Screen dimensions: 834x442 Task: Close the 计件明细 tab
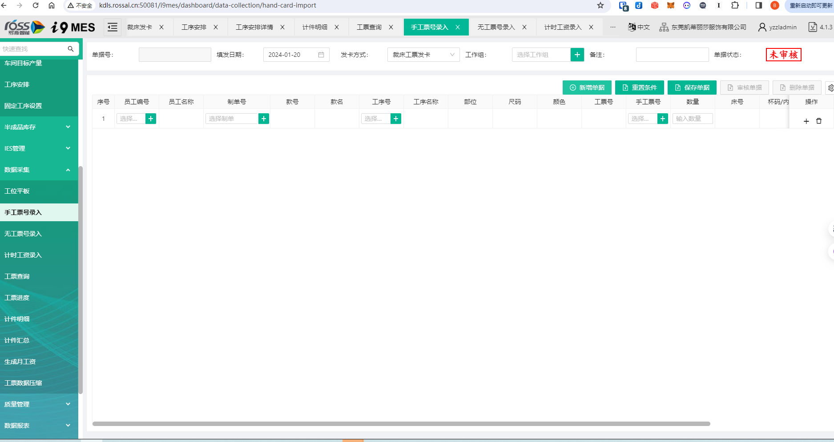point(337,27)
